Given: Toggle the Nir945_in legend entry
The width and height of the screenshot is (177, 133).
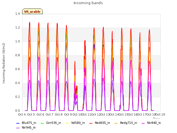Looking at the screenshot, I should click(x=26, y=127).
